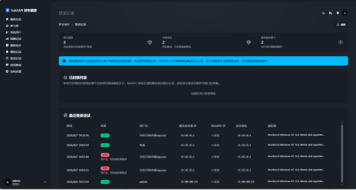Select the 2026/8/7 14:03:54 timestamp cell

click(x=77, y=145)
